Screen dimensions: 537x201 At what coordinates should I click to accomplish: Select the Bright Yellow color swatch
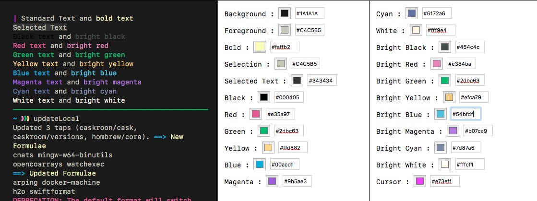coord(449,97)
